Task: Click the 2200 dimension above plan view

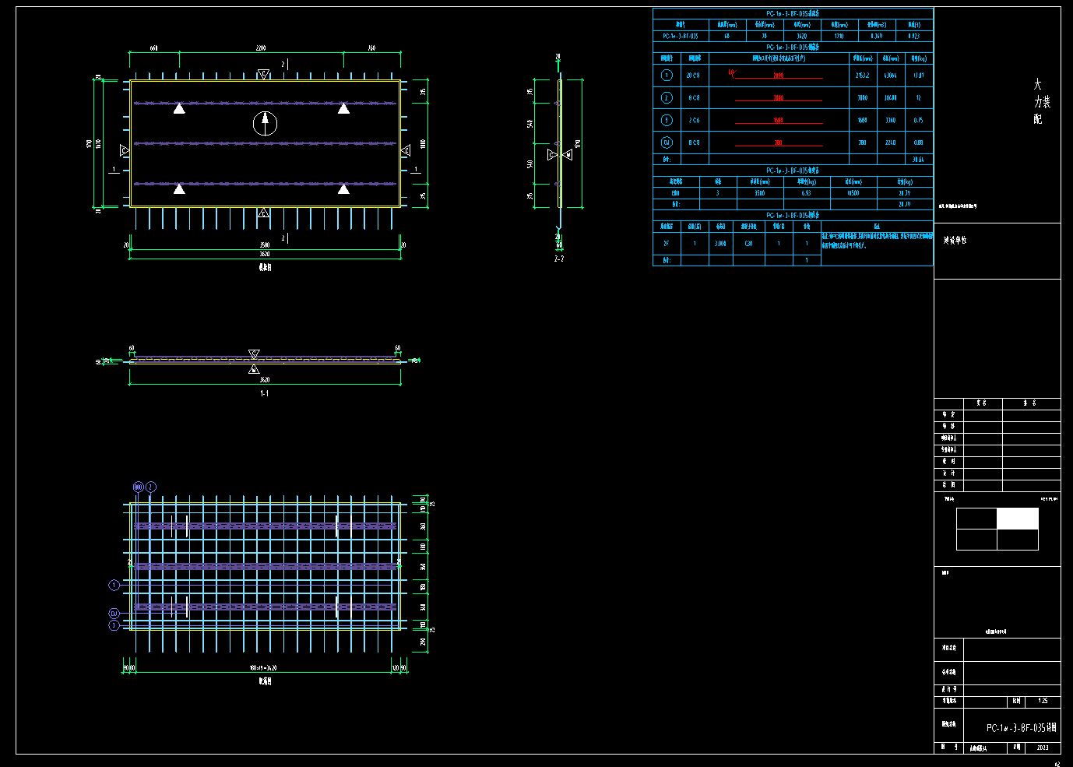Action: click(x=262, y=48)
